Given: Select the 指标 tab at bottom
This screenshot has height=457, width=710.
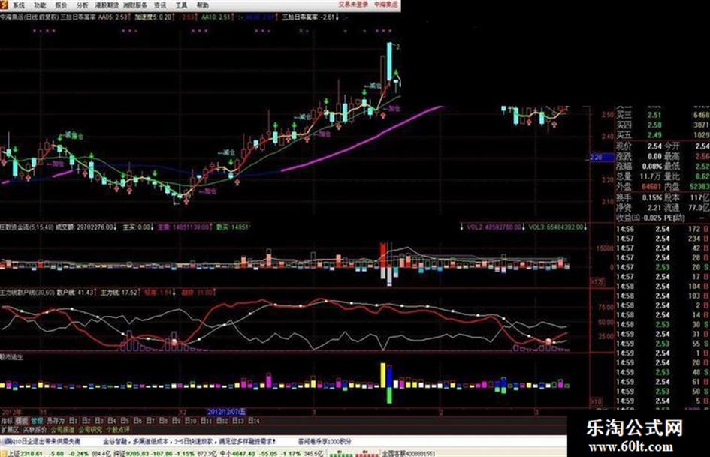Looking at the screenshot, I should click(x=7, y=421).
